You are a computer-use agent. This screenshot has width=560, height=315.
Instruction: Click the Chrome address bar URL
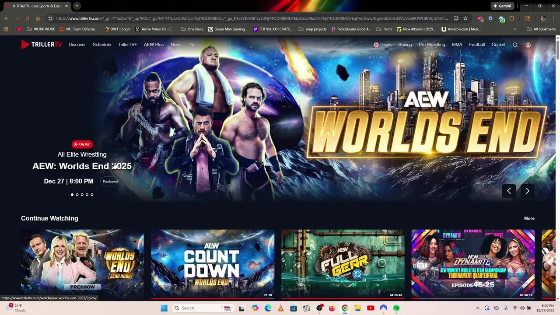[x=252, y=18]
